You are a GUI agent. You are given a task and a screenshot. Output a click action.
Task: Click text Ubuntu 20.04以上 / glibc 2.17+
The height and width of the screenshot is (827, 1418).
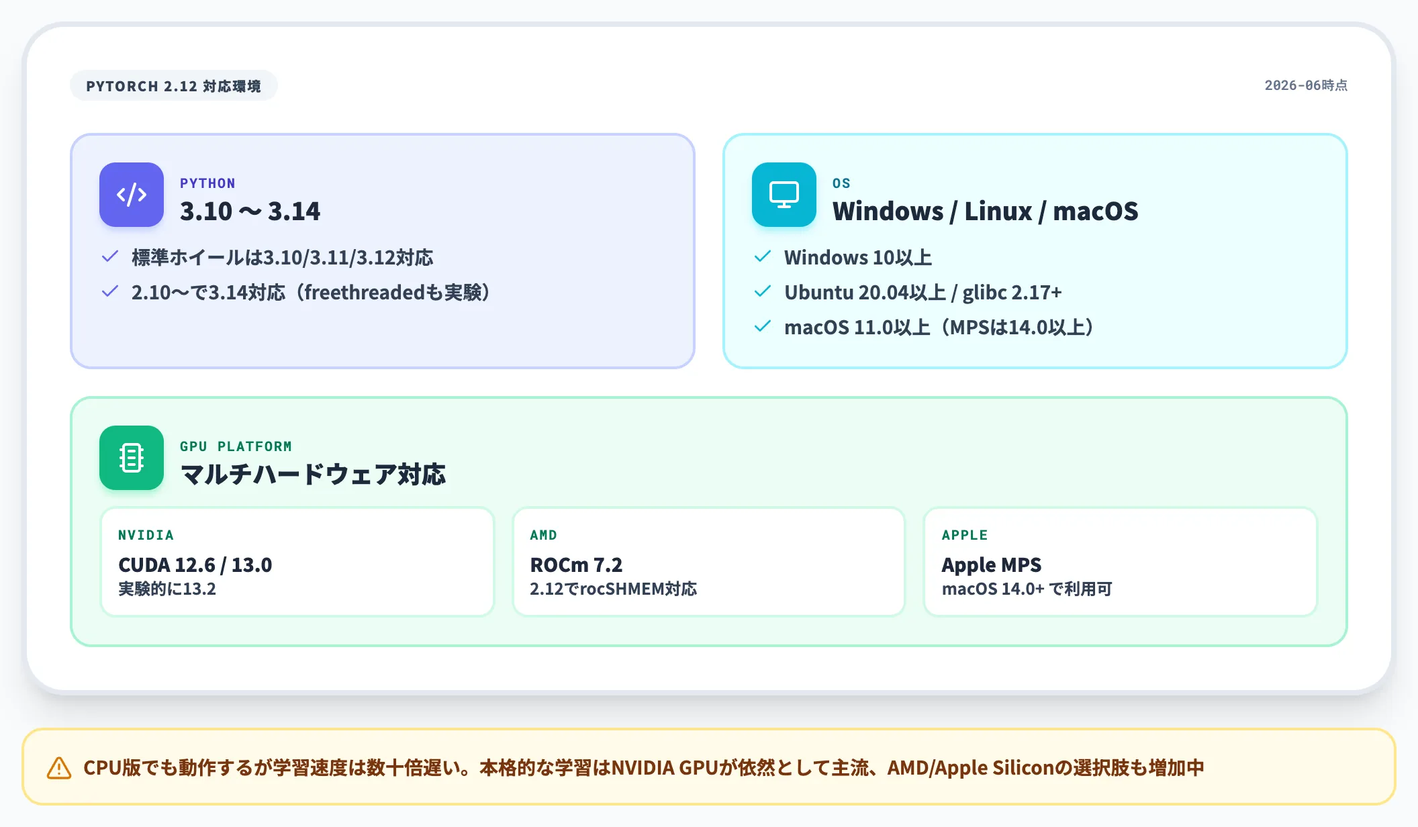tap(923, 292)
